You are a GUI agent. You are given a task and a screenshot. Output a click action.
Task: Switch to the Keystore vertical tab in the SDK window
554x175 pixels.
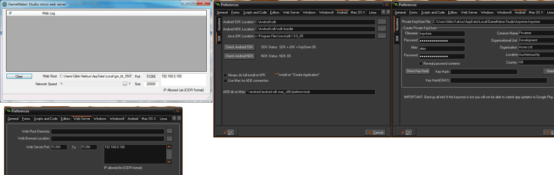pyautogui.click(x=219, y=24)
